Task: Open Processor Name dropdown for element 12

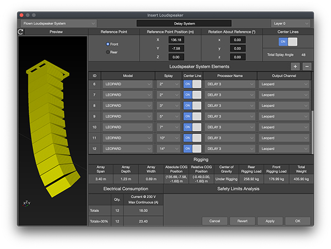Action: (229, 149)
